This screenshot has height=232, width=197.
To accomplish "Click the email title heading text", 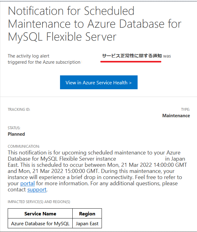I will (95, 24).
